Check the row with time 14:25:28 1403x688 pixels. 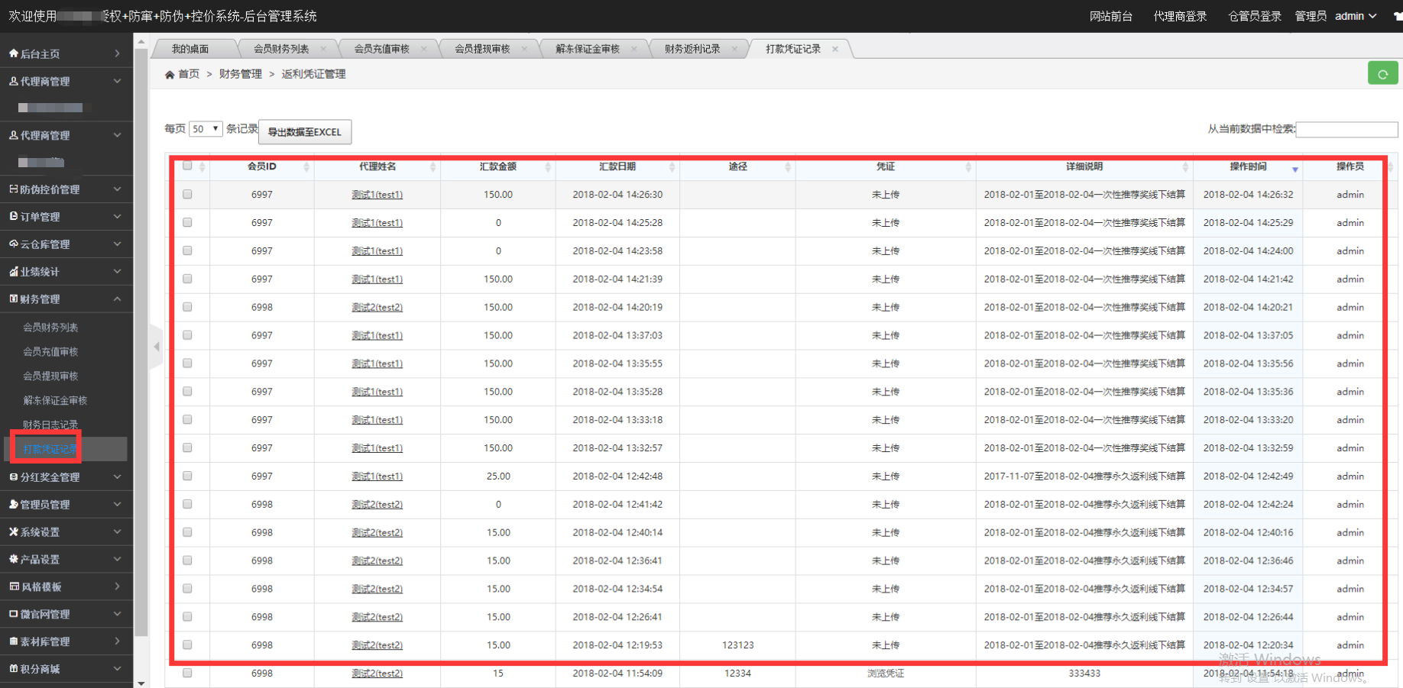(x=187, y=223)
